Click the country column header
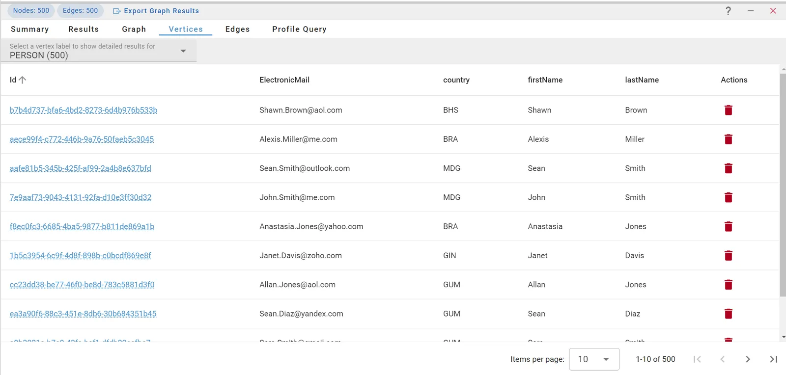The width and height of the screenshot is (786, 375). click(456, 80)
